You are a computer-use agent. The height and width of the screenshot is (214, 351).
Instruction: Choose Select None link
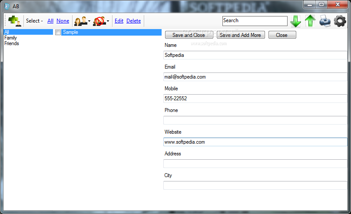(x=63, y=21)
